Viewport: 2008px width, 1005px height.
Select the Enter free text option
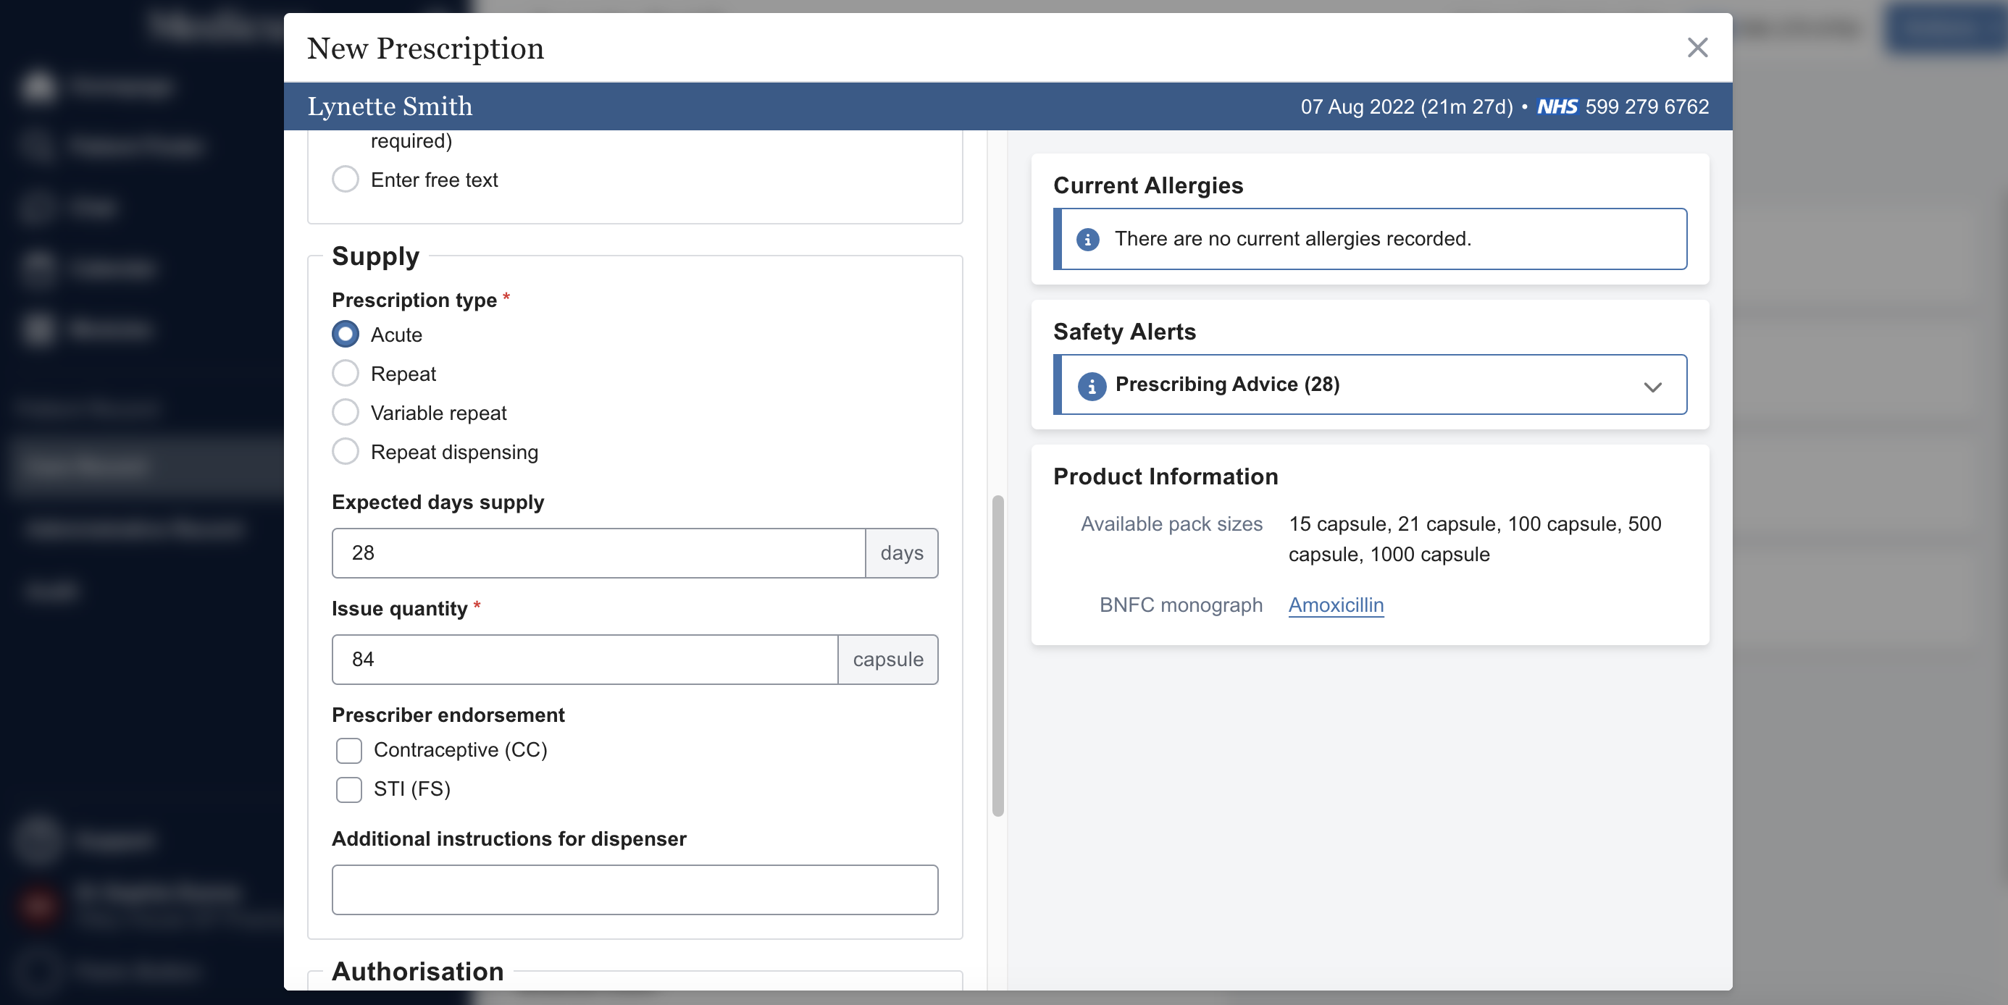[346, 180]
